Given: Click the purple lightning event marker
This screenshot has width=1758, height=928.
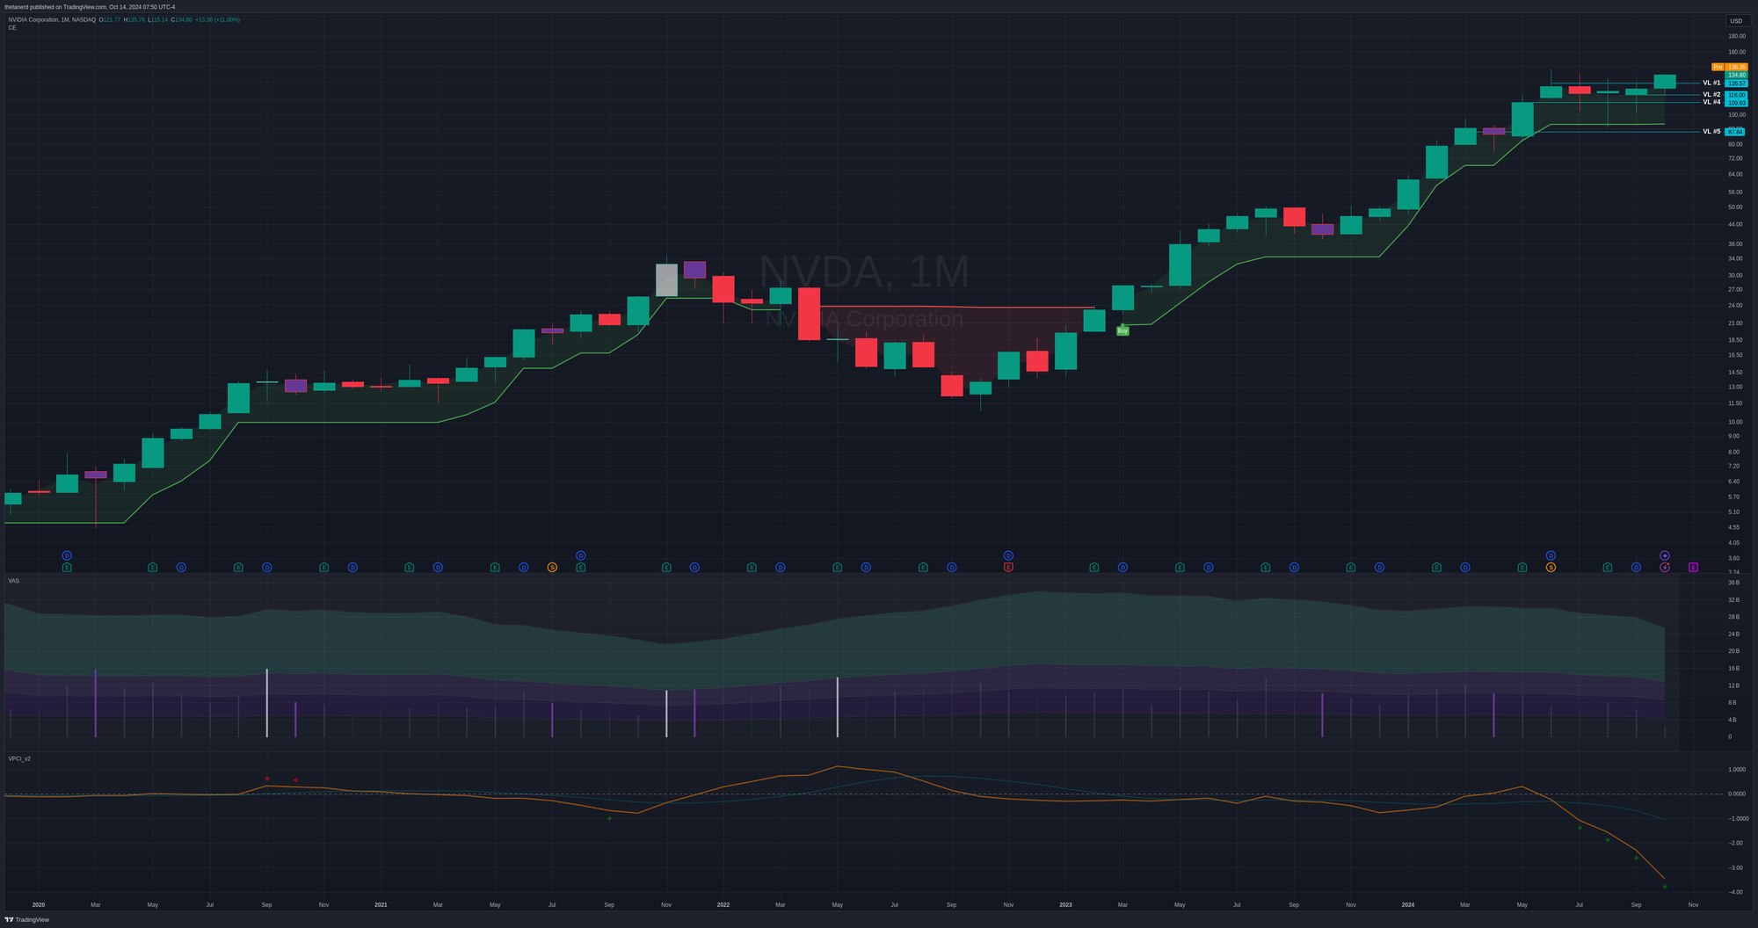Looking at the screenshot, I should (1665, 568).
